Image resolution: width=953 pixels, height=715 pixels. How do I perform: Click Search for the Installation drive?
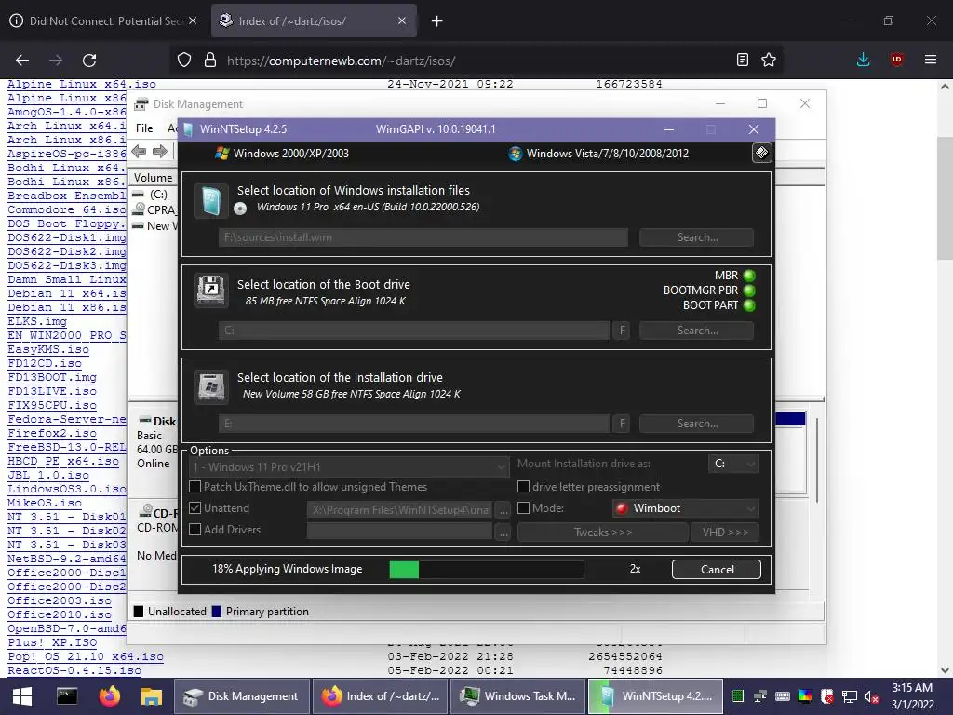pyautogui.click(x=696, y=424)
